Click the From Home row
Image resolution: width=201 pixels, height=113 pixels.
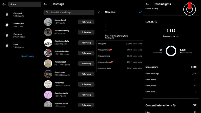pos(171,80)
